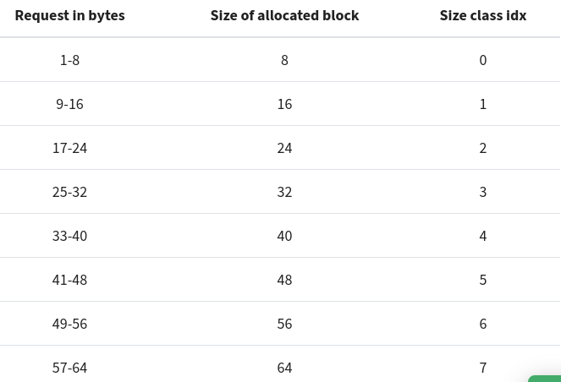
Task: Click allocated block size value 64
Action: tap(284, 368)
